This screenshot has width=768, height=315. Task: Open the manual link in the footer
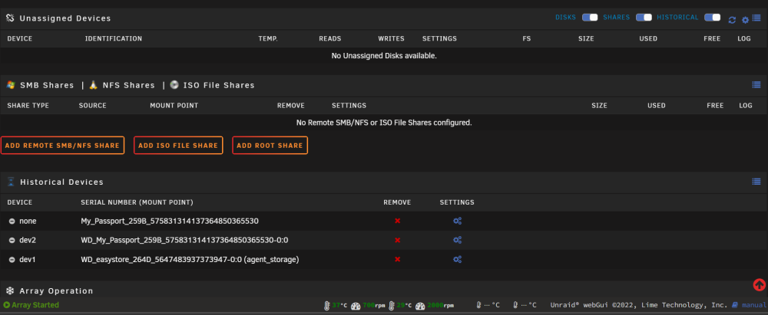(x=753, y=305)
